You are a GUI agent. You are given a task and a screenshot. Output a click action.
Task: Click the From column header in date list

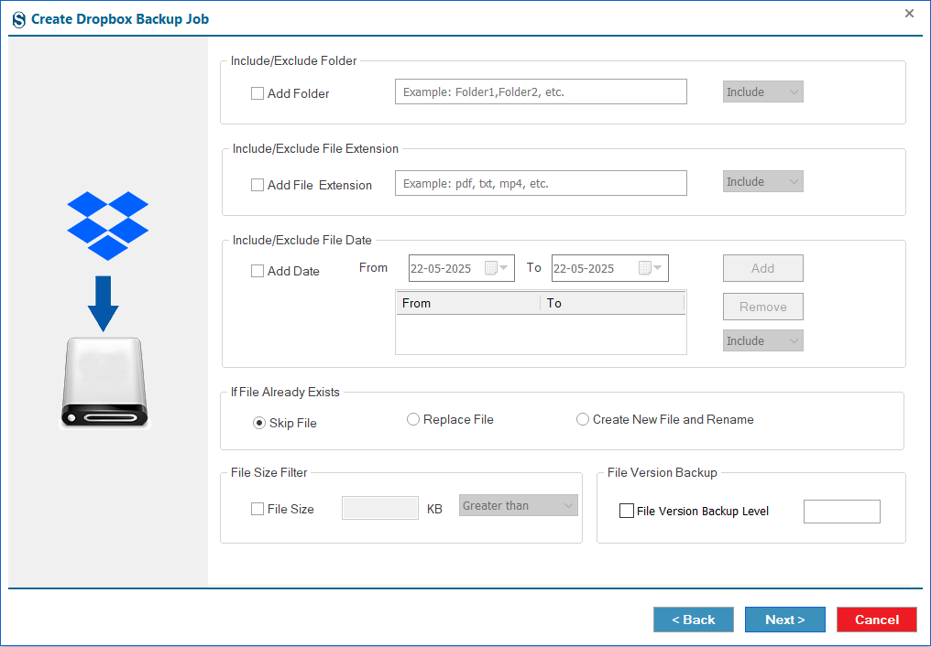(468, 303)
